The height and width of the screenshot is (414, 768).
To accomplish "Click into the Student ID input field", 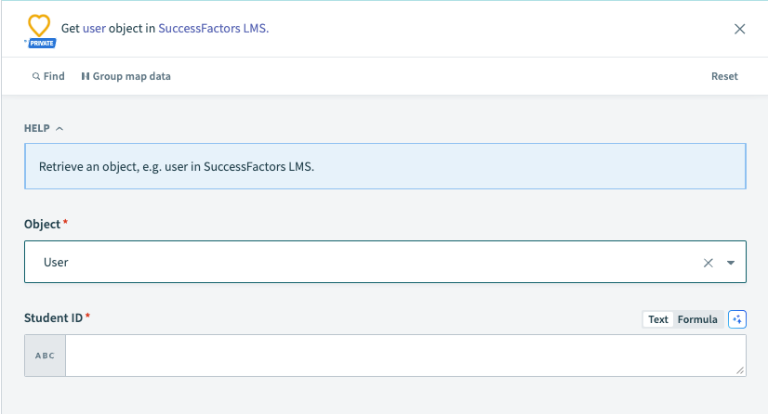I will (x=405, y=356).
